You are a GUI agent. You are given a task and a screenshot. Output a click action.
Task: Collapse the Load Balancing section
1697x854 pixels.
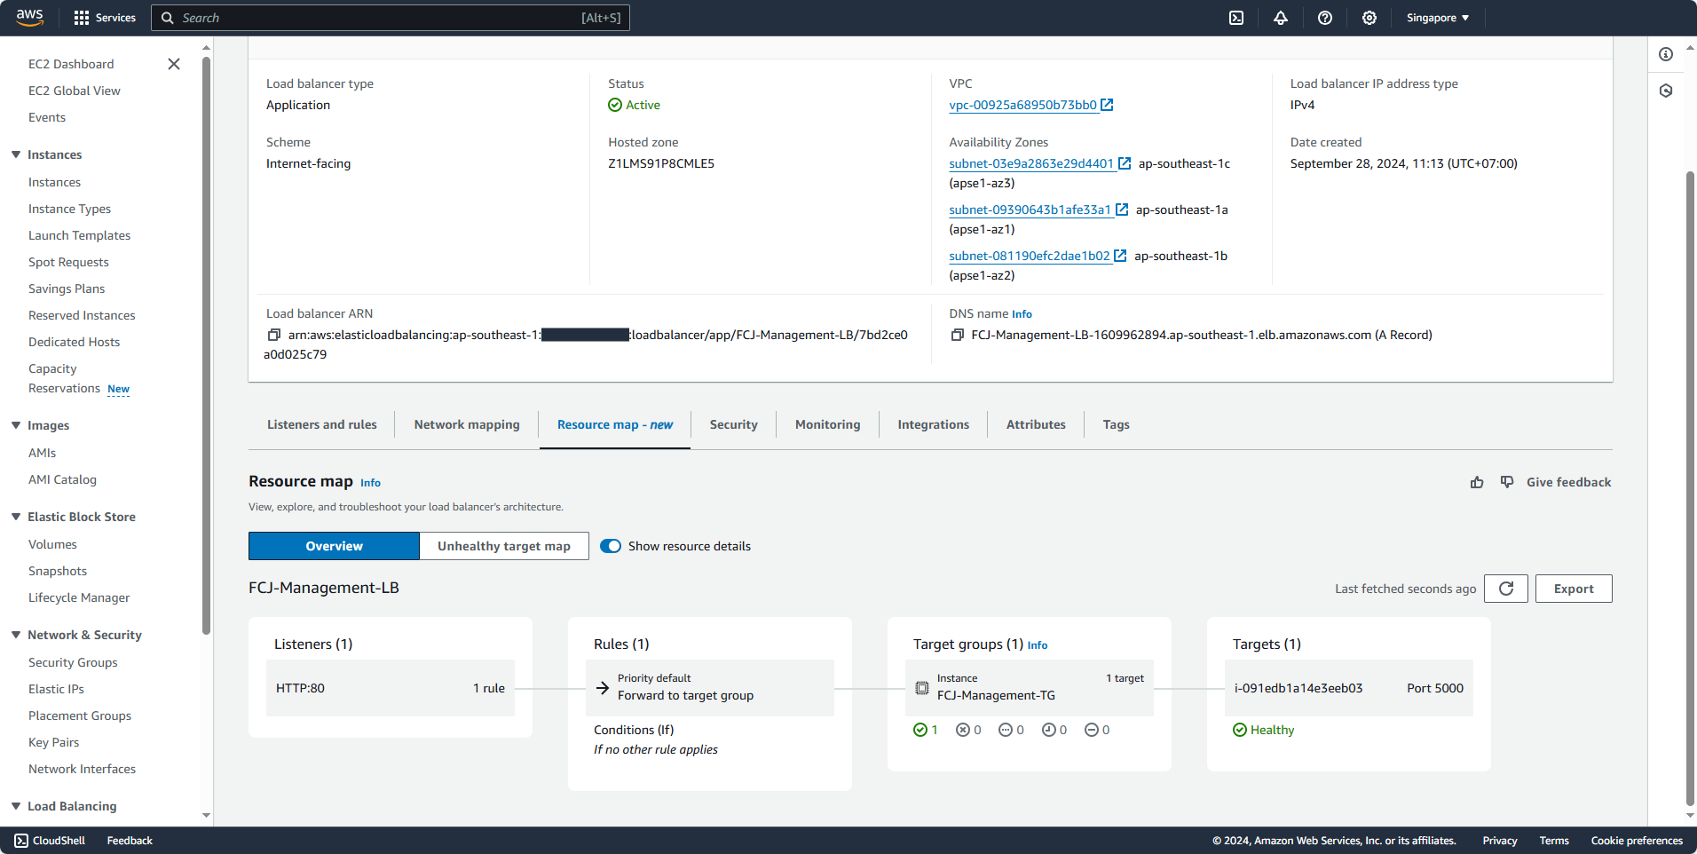[x=16, y=806]
